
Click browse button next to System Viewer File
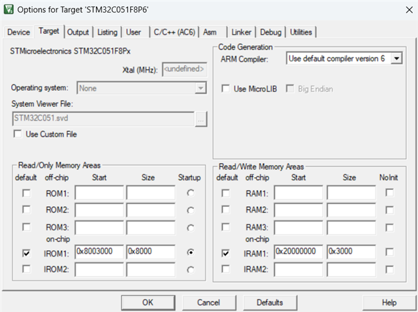pyautogui.click(x=201, y=119)
